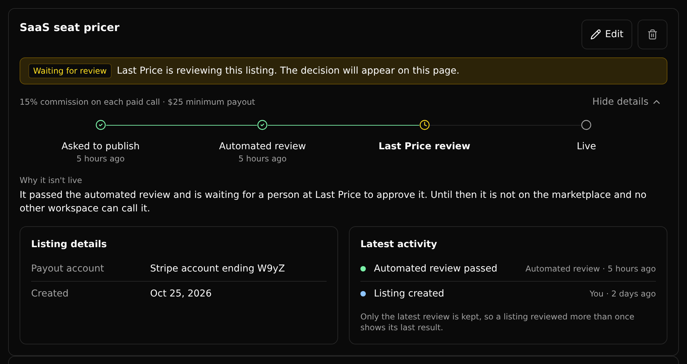This screenshot has width=687, height=364.
Task: Click the Automated review checkmark step
Action: [262, 125]
